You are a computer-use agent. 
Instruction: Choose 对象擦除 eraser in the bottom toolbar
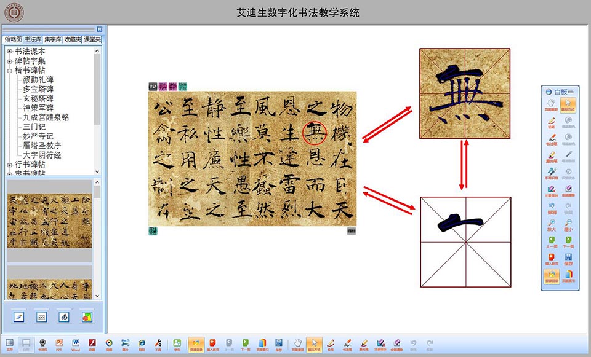tap(380, 344)
